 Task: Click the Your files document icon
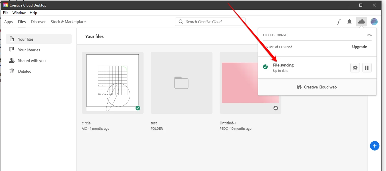(12, 39)
